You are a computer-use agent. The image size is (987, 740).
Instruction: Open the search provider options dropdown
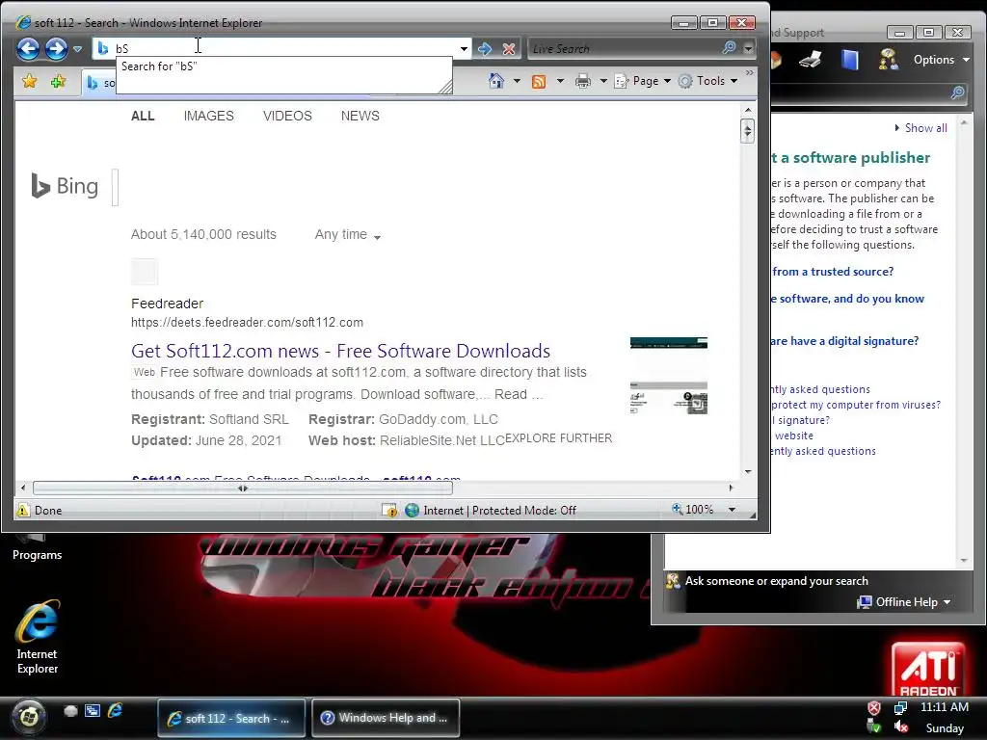click(x=748, y=48)
